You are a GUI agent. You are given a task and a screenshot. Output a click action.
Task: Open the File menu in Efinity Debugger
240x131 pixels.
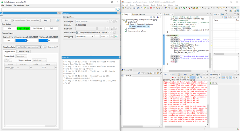click(3, 5)
